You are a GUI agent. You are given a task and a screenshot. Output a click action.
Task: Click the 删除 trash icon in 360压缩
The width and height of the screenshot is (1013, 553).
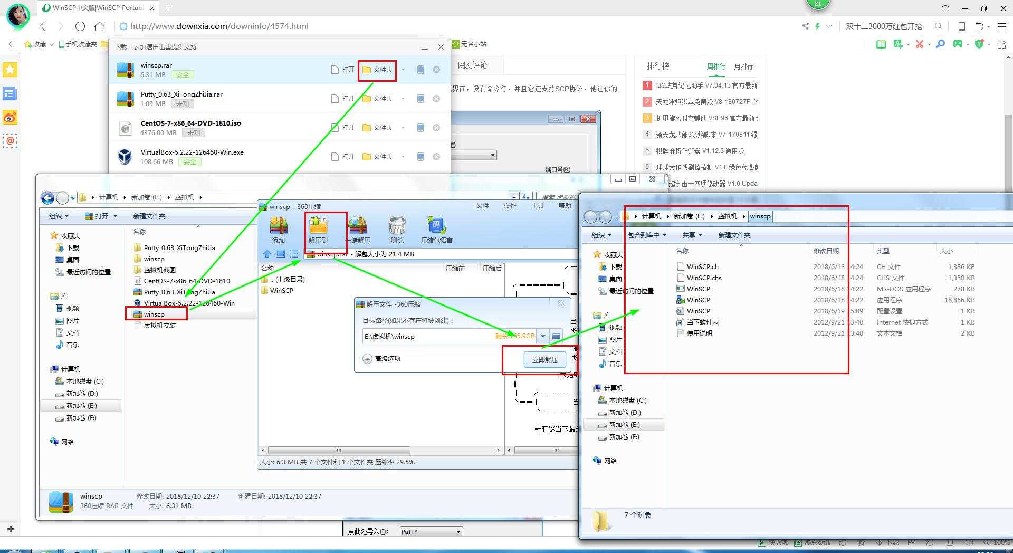tap(397, 230)
